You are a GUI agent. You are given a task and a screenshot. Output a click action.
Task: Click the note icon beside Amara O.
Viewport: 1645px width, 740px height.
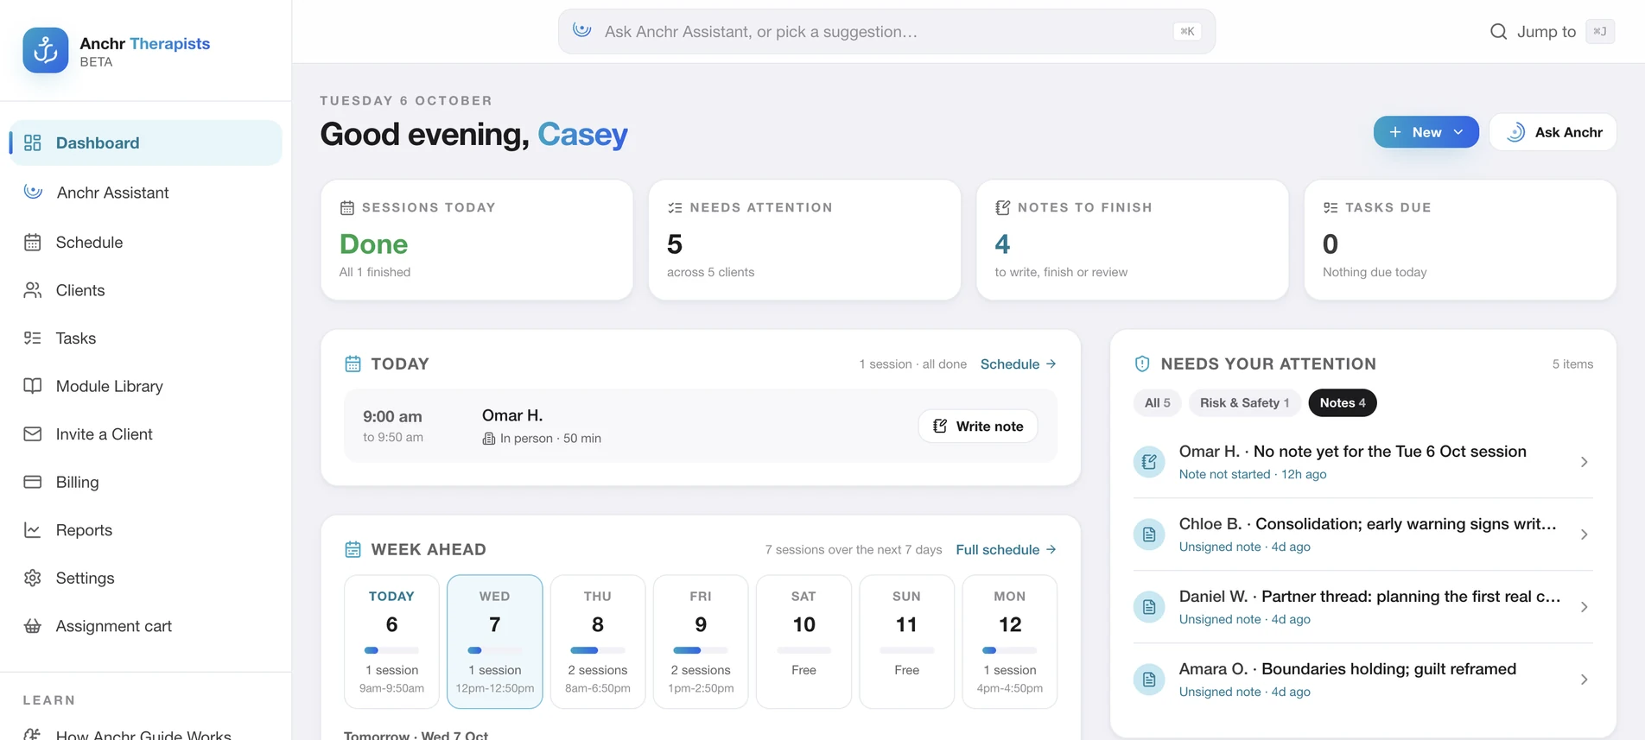[1149, 680]
